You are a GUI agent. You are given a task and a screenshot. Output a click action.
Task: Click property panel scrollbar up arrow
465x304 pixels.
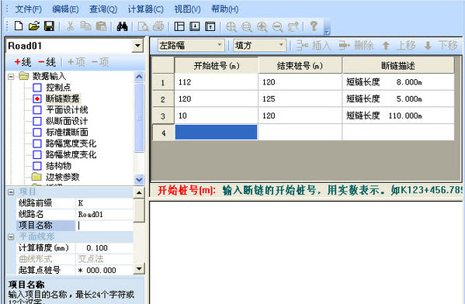pos(139,193)
